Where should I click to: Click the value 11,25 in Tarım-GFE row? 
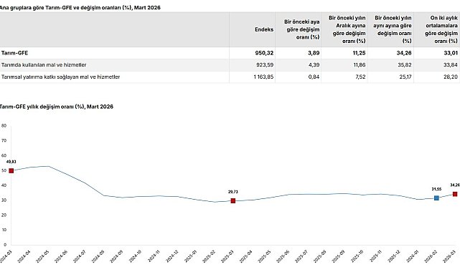click(360, 53)
